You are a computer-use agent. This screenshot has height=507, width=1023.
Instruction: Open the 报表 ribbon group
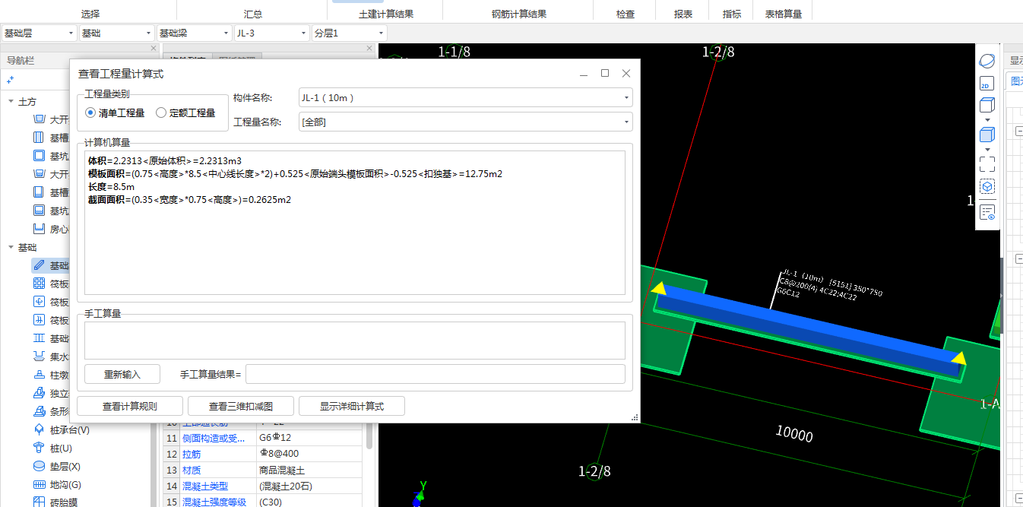pos(683,14)
